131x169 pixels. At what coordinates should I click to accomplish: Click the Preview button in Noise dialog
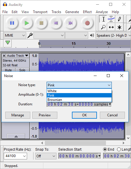coord(45,115)
